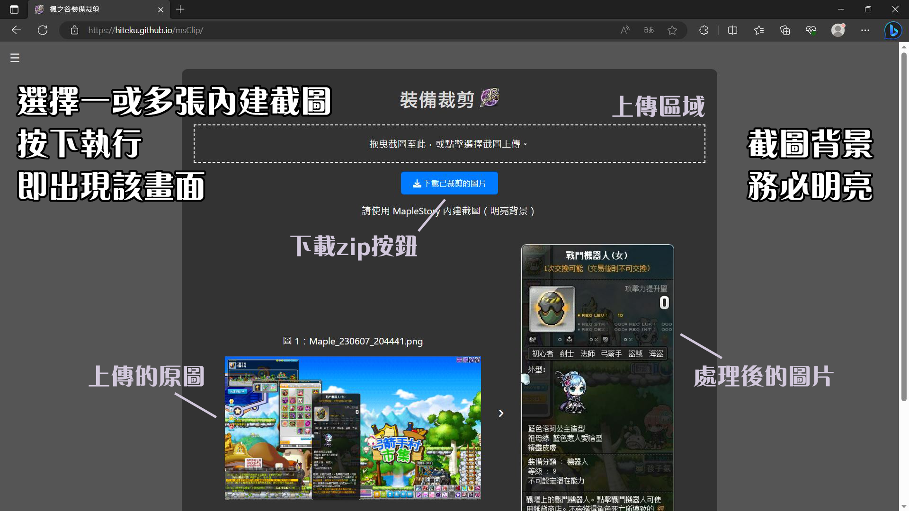Open Settings and more ellipsis menu
The image size is (909, 511).
[x=865, y=30]
